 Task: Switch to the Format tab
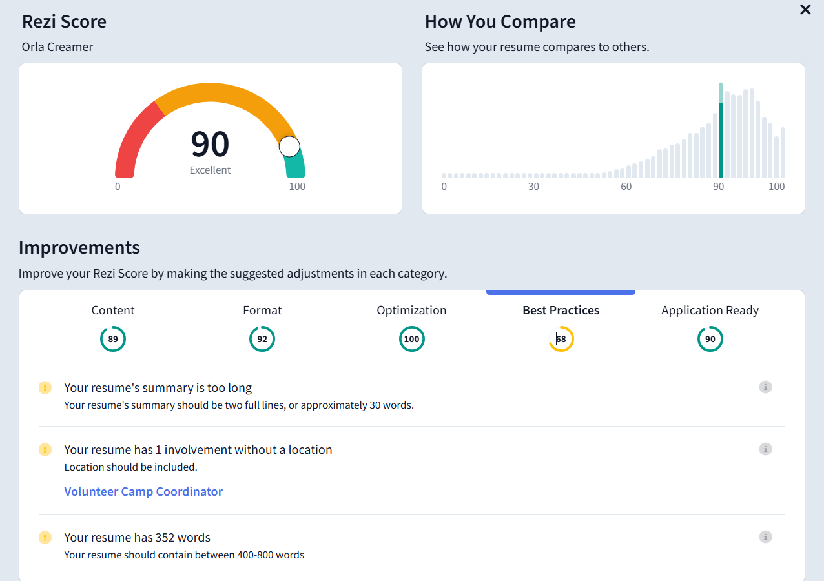262,311
